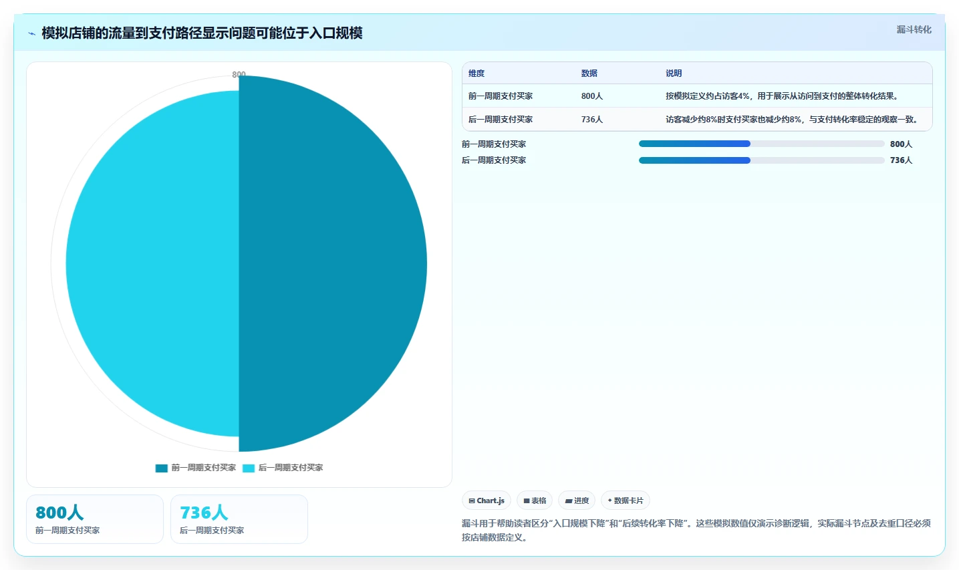Click the 后一周期支付买家 progress row label
The image size is (959, 570).
(494, 160)
